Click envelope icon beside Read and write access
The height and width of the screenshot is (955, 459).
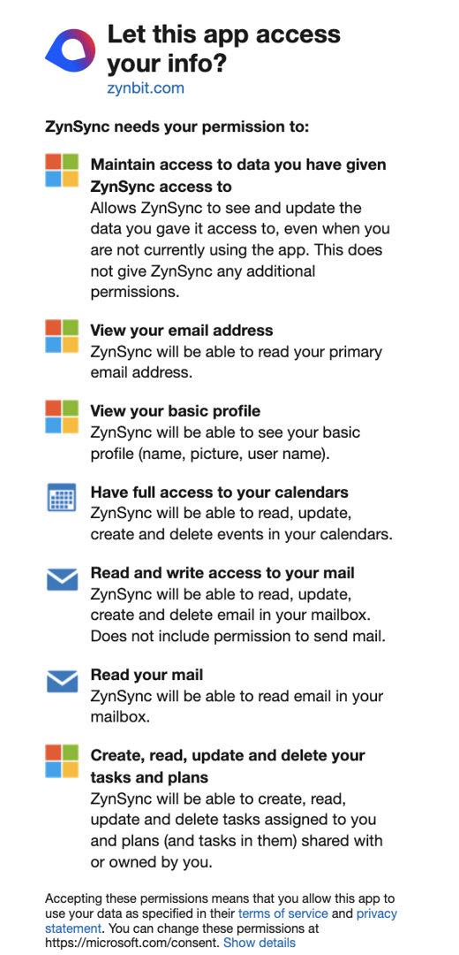(x=62, y=579)
